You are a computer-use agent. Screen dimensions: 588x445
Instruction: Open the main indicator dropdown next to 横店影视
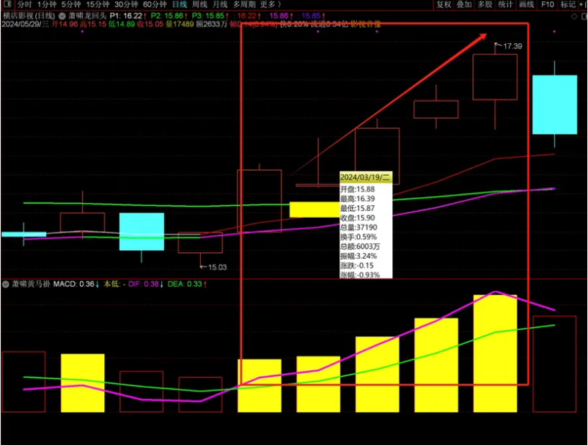pos(62,15)
